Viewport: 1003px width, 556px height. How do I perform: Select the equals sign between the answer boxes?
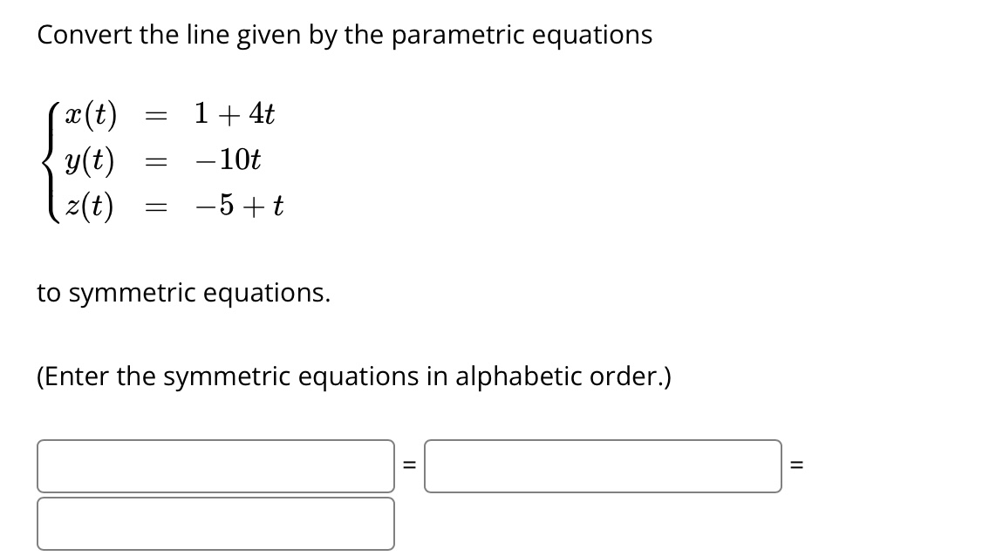(x=409, y=466)
